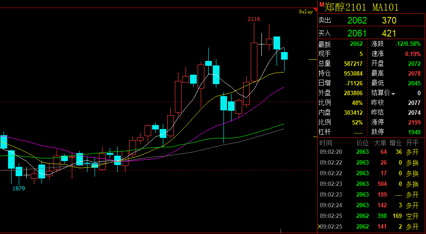Click the large order value 142
Screen dimensions: 426x234
click(382, 205)
